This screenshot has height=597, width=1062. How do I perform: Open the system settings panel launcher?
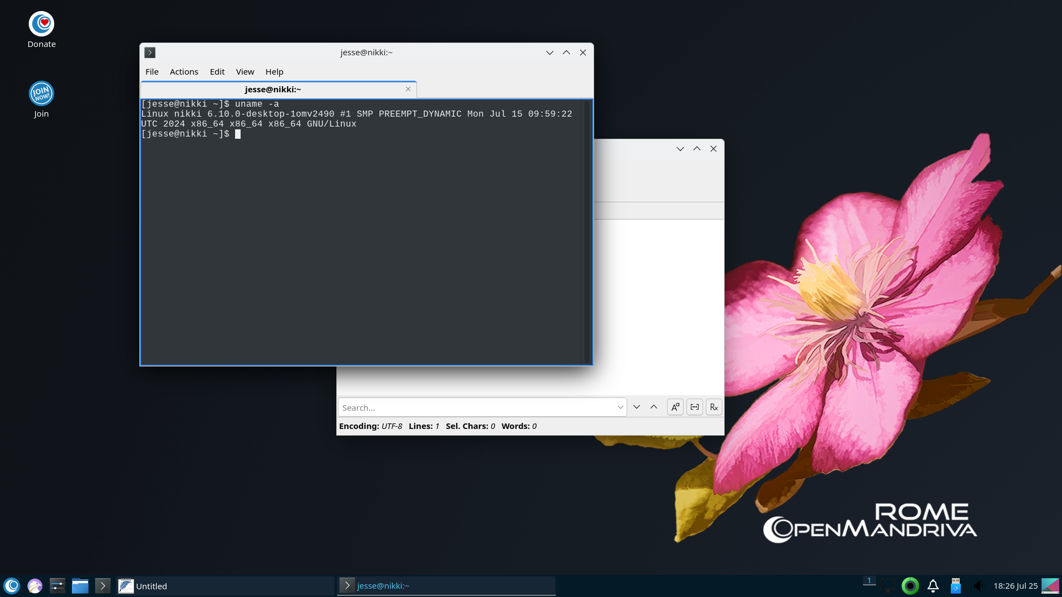[x=58, y=586]
